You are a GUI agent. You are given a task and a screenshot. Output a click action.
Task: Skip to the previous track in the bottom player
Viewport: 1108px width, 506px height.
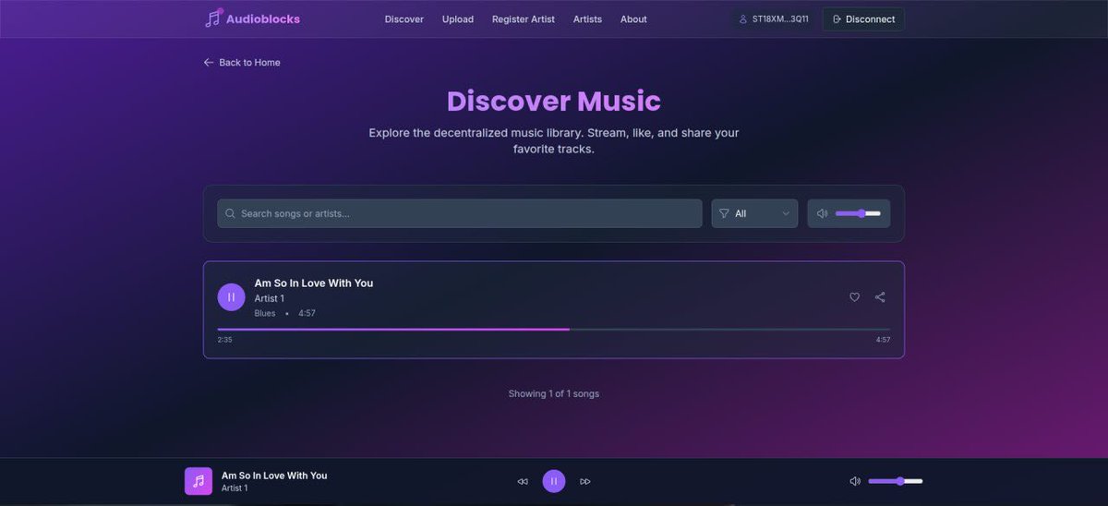click(523, 481)
